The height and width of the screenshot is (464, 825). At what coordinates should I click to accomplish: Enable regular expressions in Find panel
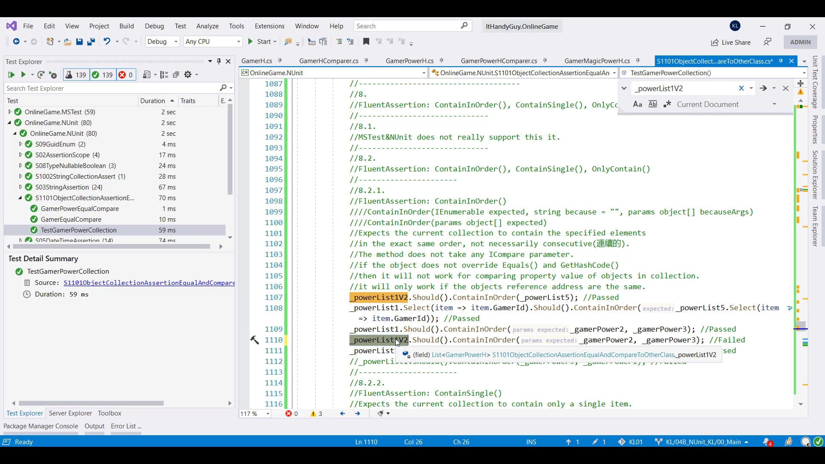pos(668,104)
